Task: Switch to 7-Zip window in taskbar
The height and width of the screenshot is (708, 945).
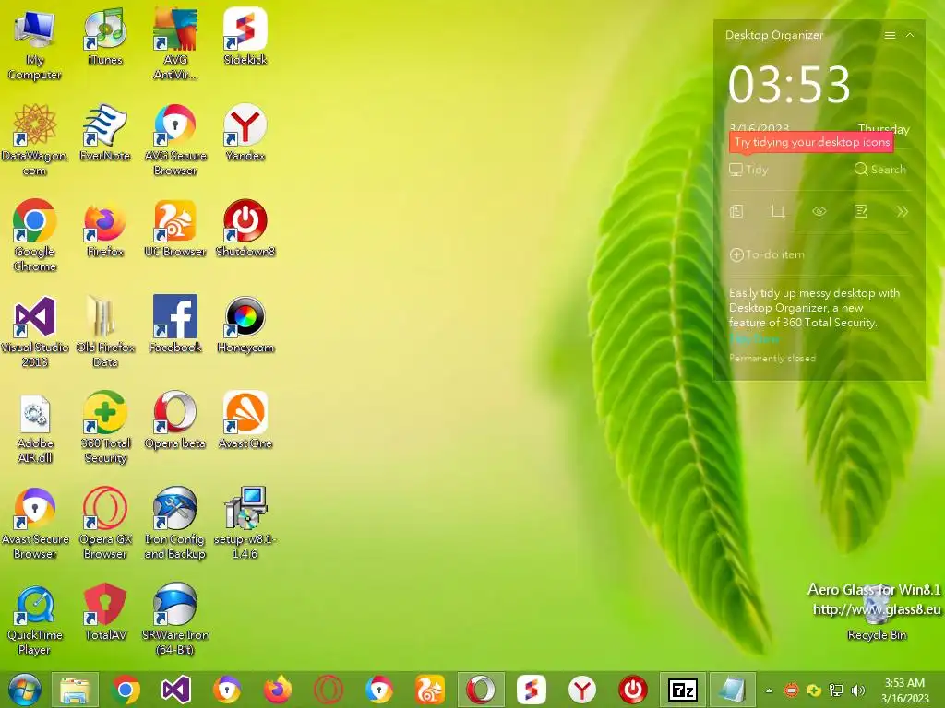Action: tap(684, 690)
